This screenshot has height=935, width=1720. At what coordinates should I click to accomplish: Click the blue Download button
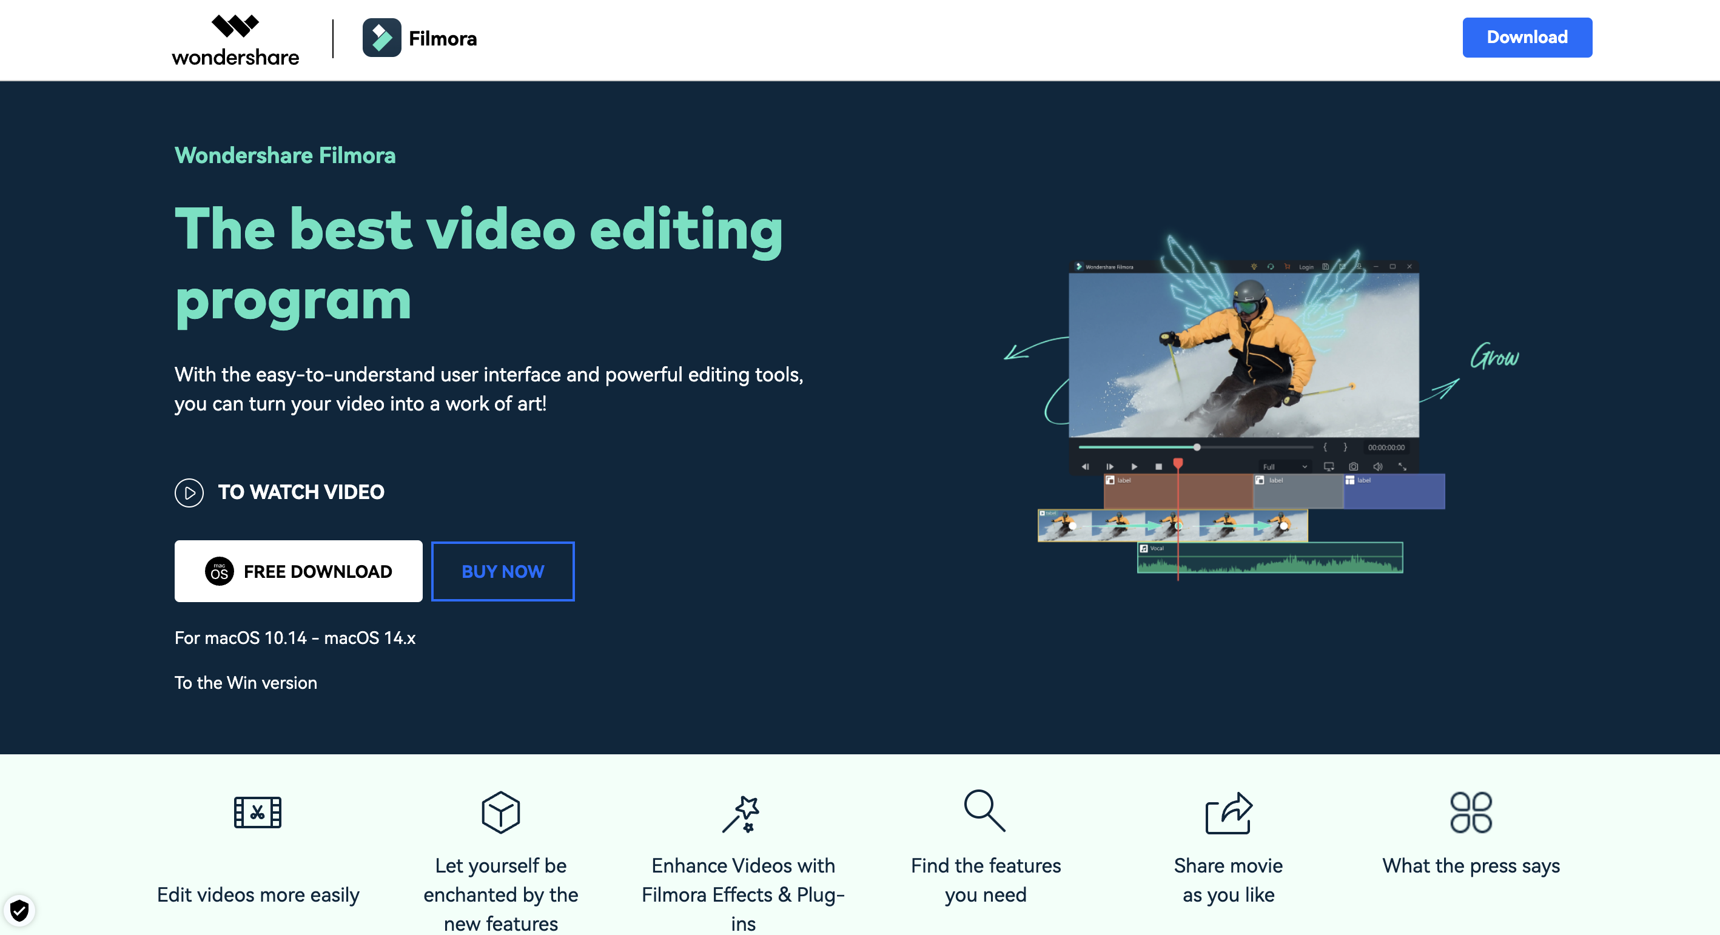coord(1527,38)
